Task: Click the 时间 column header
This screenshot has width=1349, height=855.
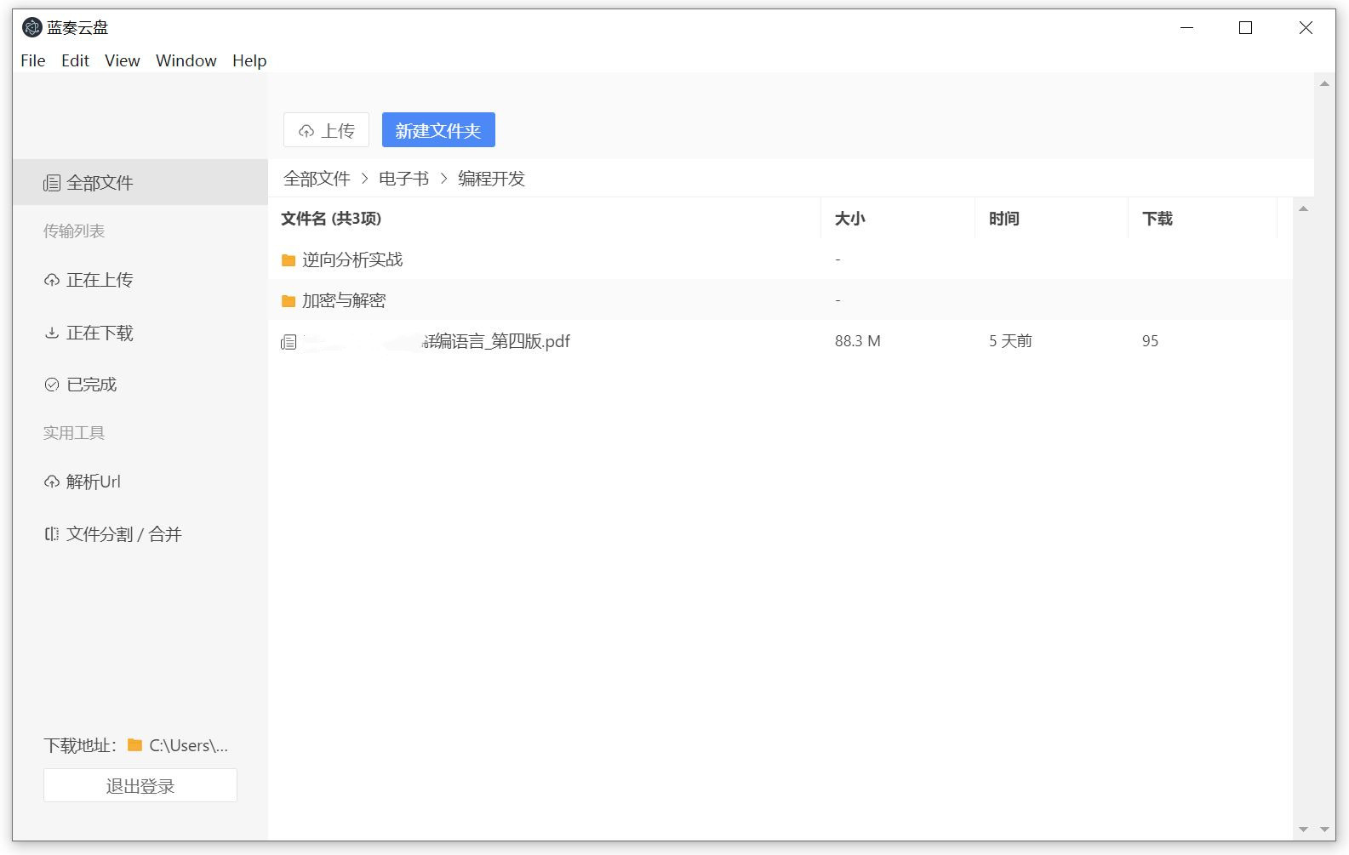Action: pos(1003,219)
